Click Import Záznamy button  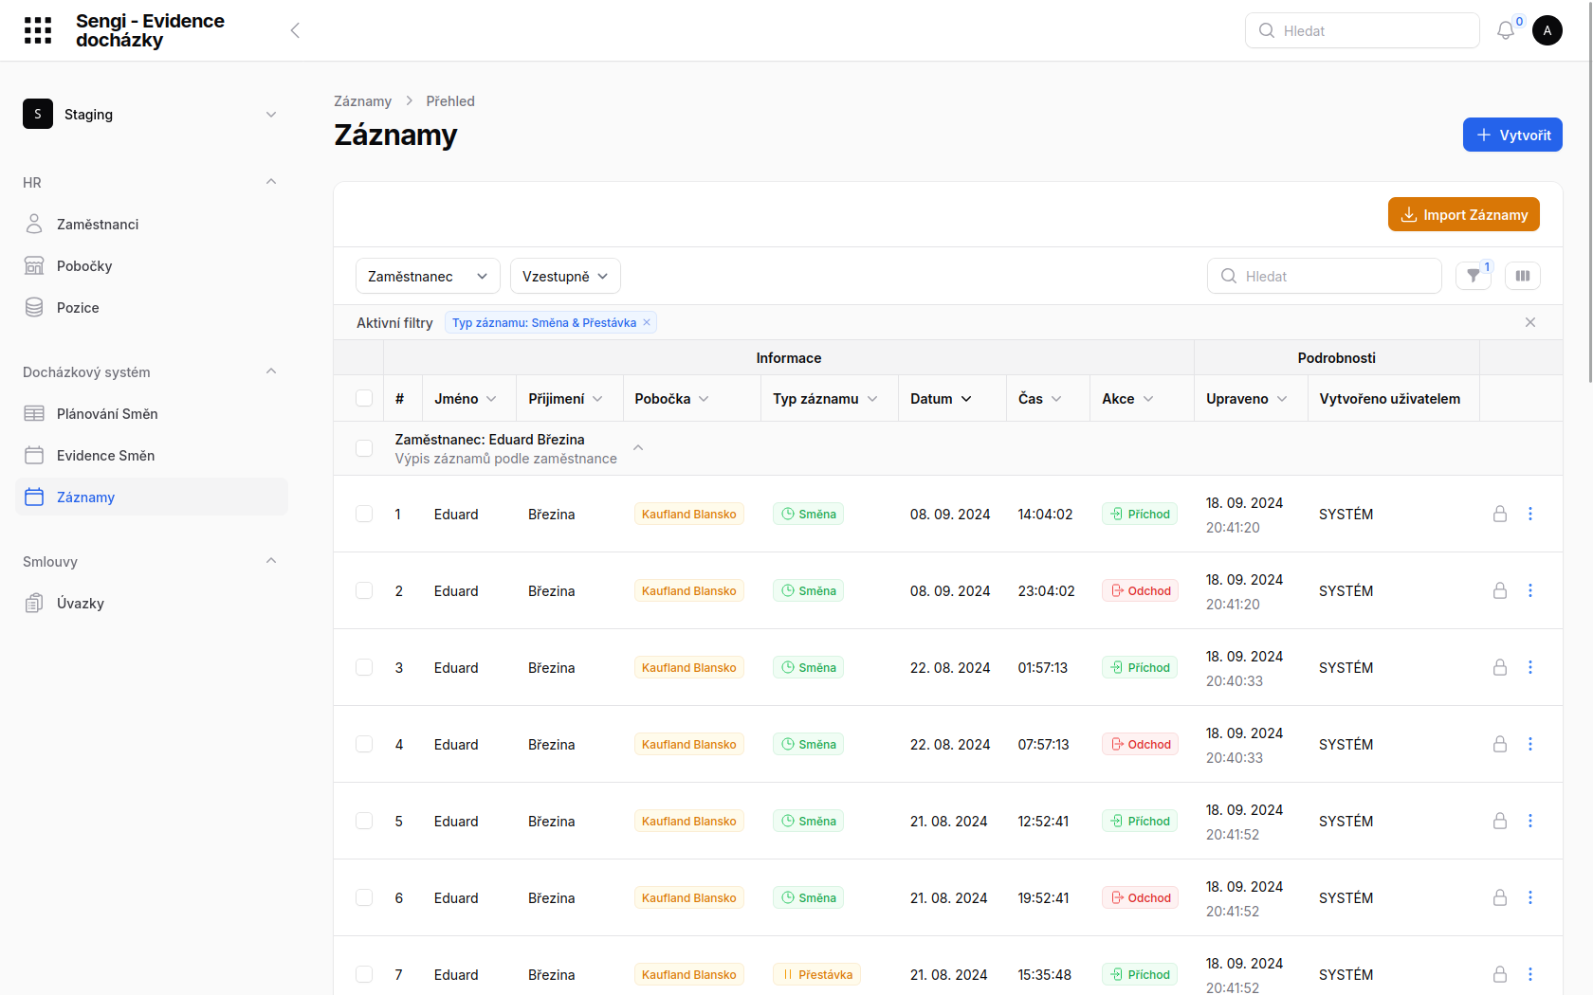pos(1464,214)
